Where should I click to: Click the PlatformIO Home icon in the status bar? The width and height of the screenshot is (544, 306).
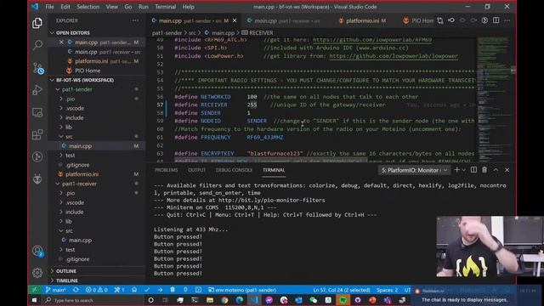pyautogui.click(x=134, y=290)
